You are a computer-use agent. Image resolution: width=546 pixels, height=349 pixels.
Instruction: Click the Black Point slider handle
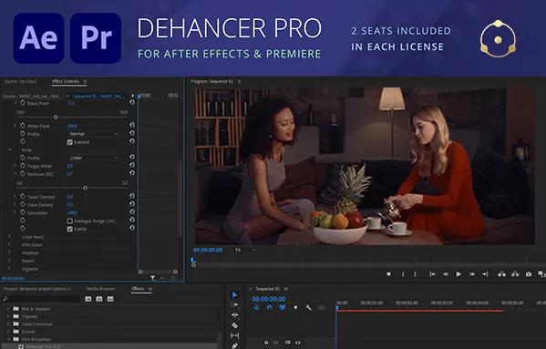click(x=56, y=118)
